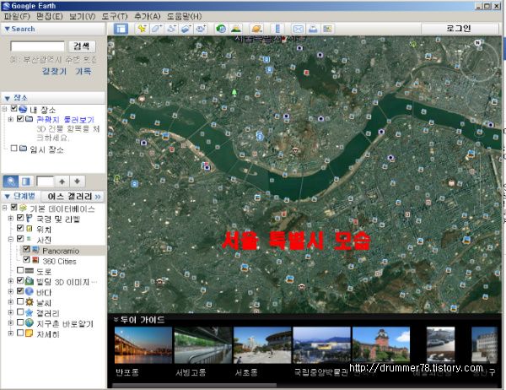Click the flag icon beside 국경 및 라벨
The height and width of the screenshot is (390, 506).
click(30, 219)
